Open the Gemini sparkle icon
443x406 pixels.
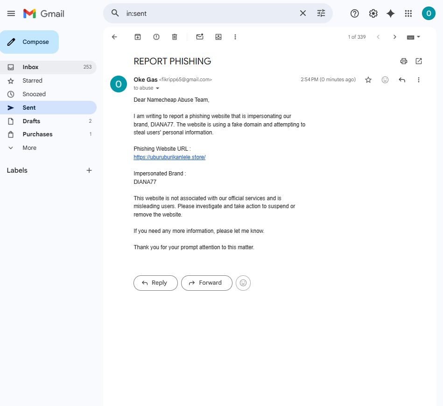pyautogui.click(x=391, y=14)
